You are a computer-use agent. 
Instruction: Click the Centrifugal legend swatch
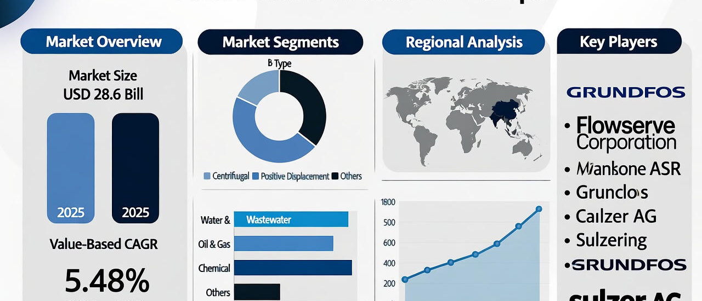coord(207,176)
